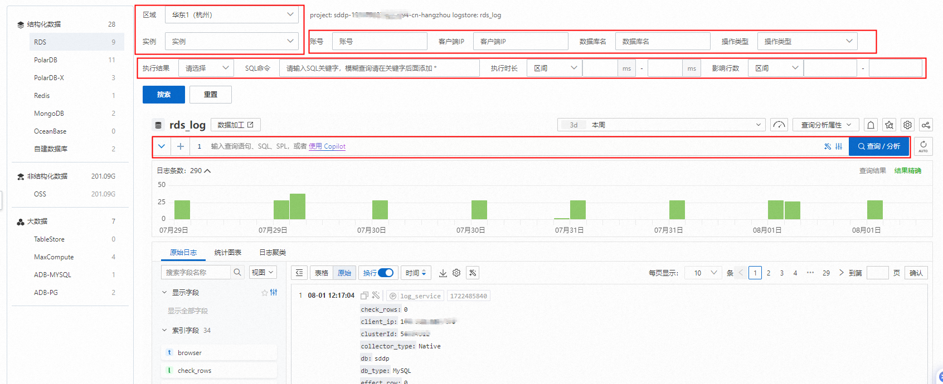Open the 影响行数 区间 dropdown
The width and height of the screenshot is (943, 384).
[x=775, y=68]
